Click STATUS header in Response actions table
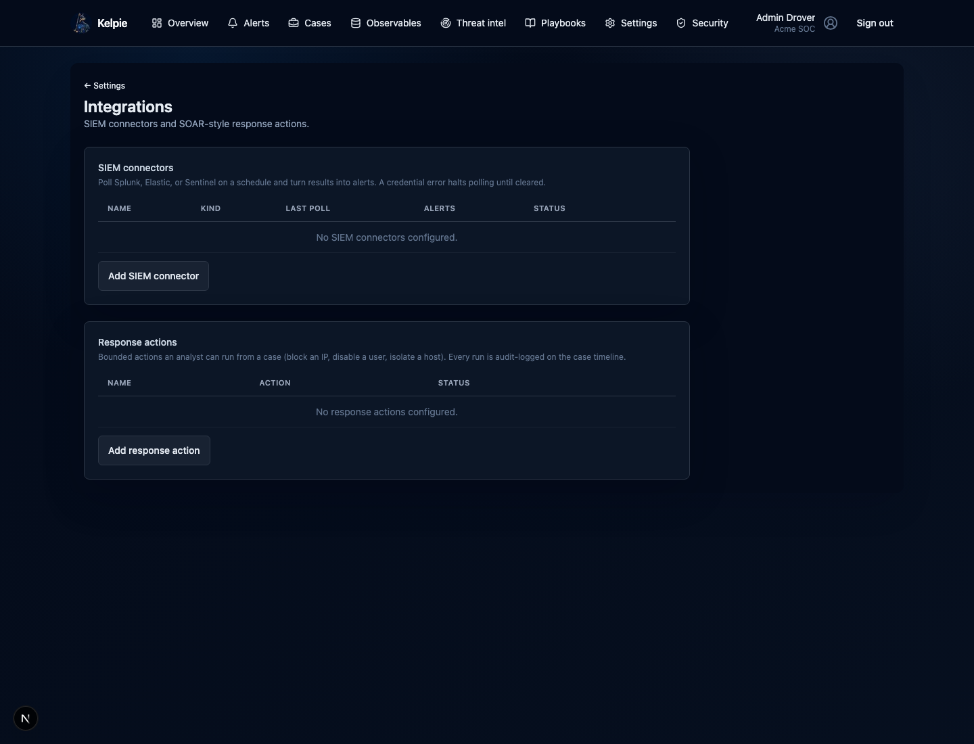The height and width of the screenshot is (744, 974). (454, 383)
